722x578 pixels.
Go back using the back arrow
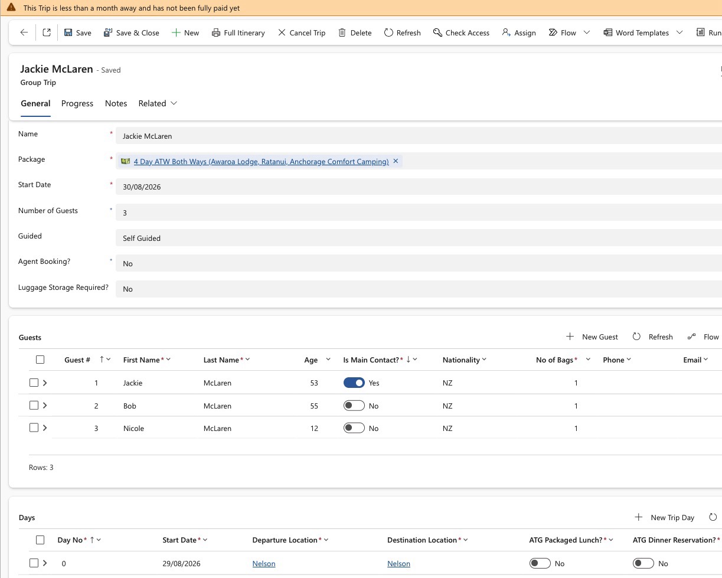[x=24, y=32]
